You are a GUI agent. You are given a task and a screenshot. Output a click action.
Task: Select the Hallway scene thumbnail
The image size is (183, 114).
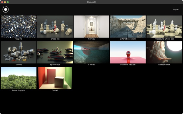[91, 27]
